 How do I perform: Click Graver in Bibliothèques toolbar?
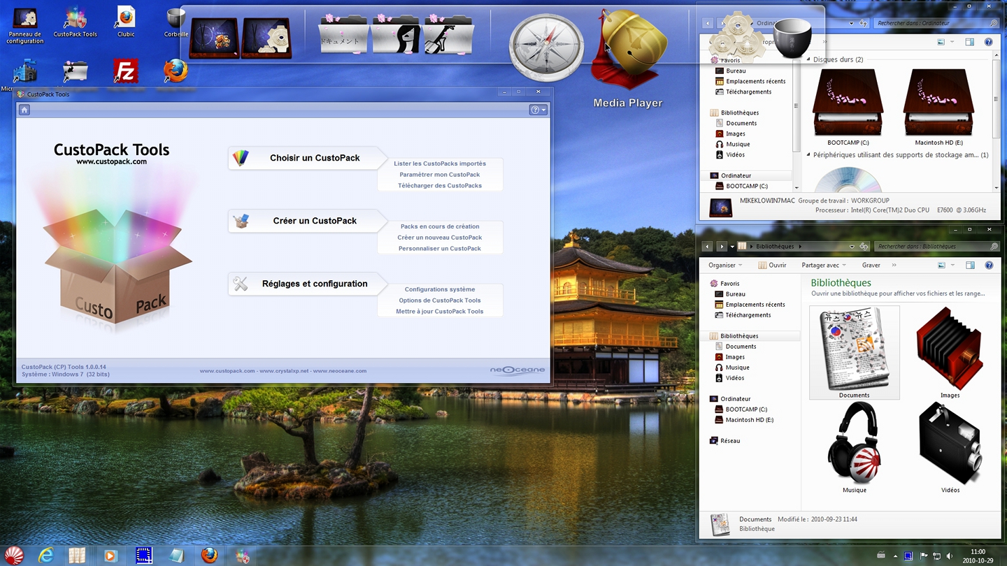tap(871, 266)
